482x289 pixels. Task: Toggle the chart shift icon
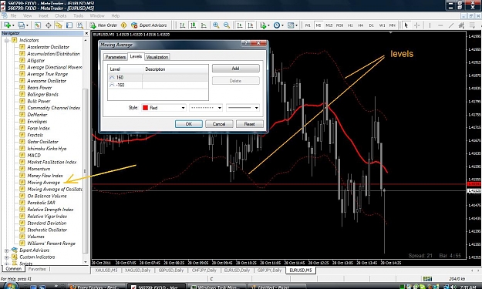pos(251,25)
